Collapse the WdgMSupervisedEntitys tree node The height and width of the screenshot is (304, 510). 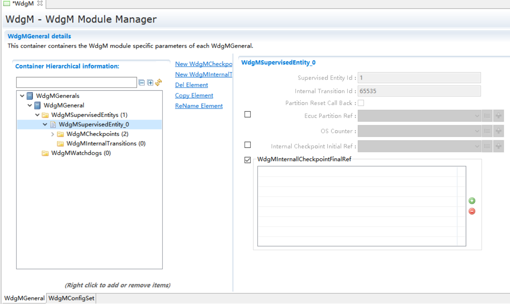tap(37, 115)
